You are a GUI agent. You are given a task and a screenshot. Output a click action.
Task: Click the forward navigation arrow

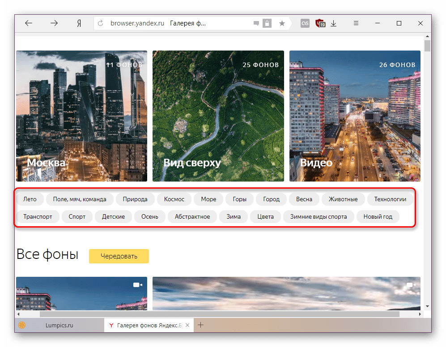pos(54,23)
